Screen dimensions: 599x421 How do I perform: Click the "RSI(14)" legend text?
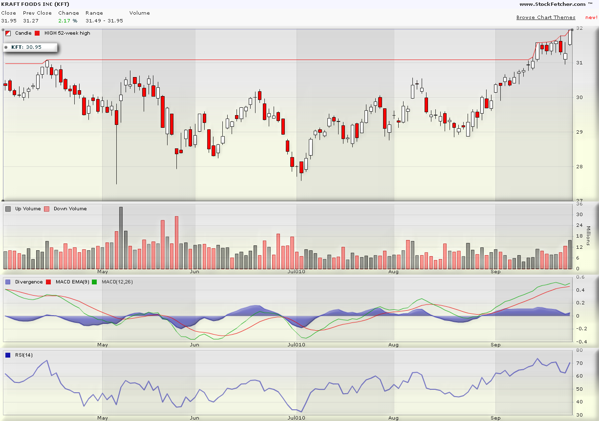24,355
